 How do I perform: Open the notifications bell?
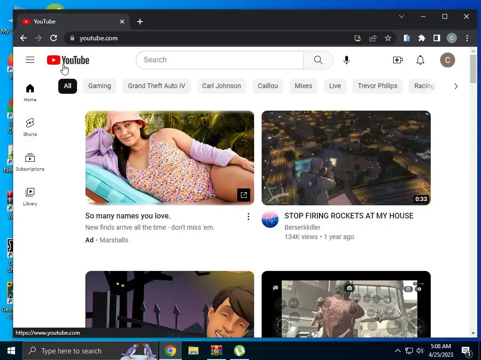420,60
